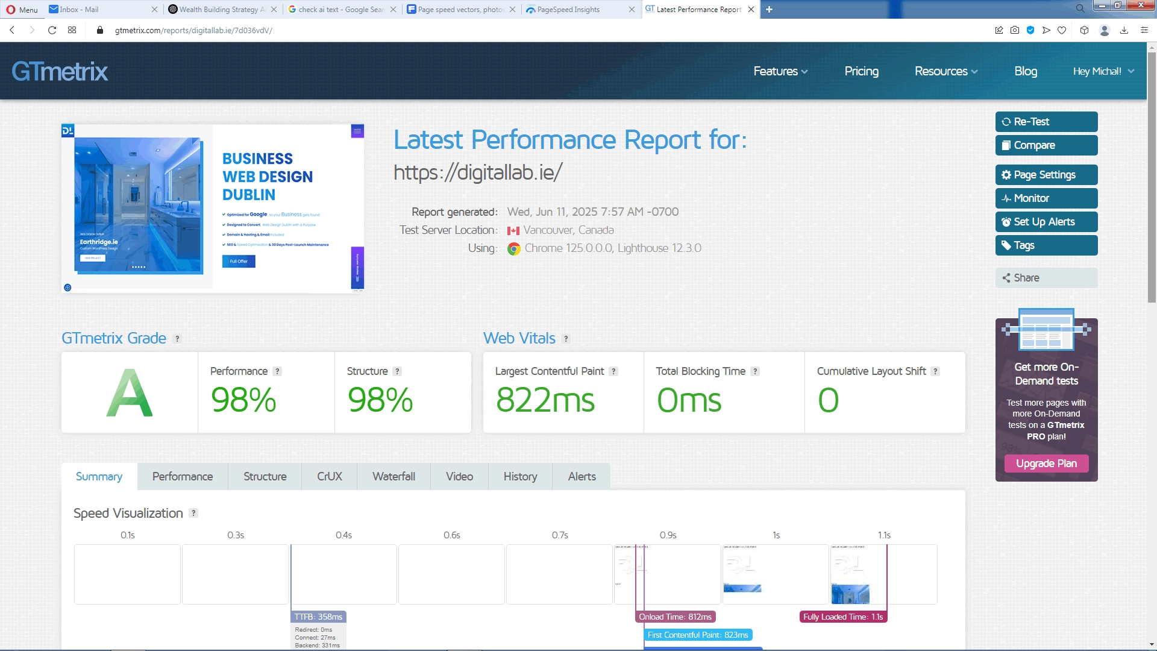The width and height of the screenshot is (1157, 651).
Task: Click the TTFB: 358ms timeline marker
Action: click(319, 617)
